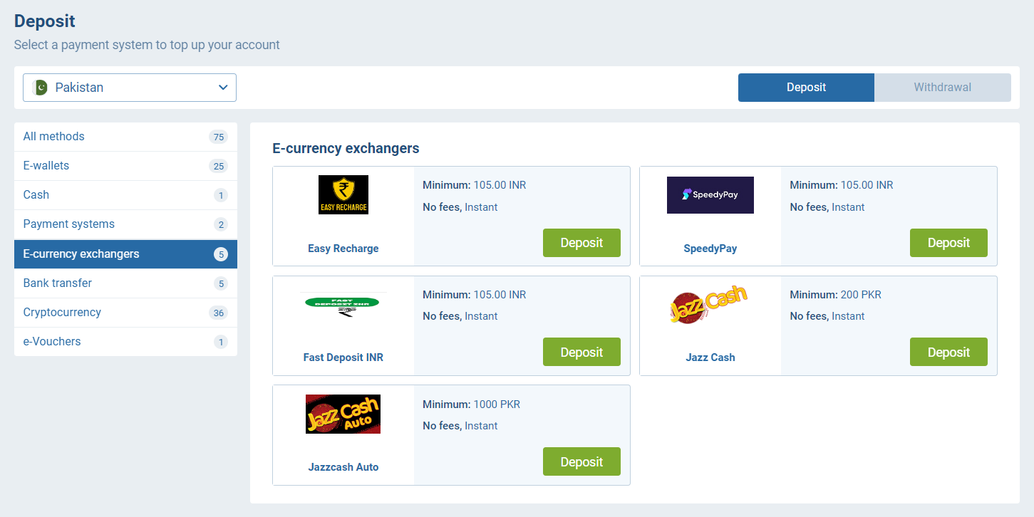Click the e-Vouchers count badge

(221, 342)
